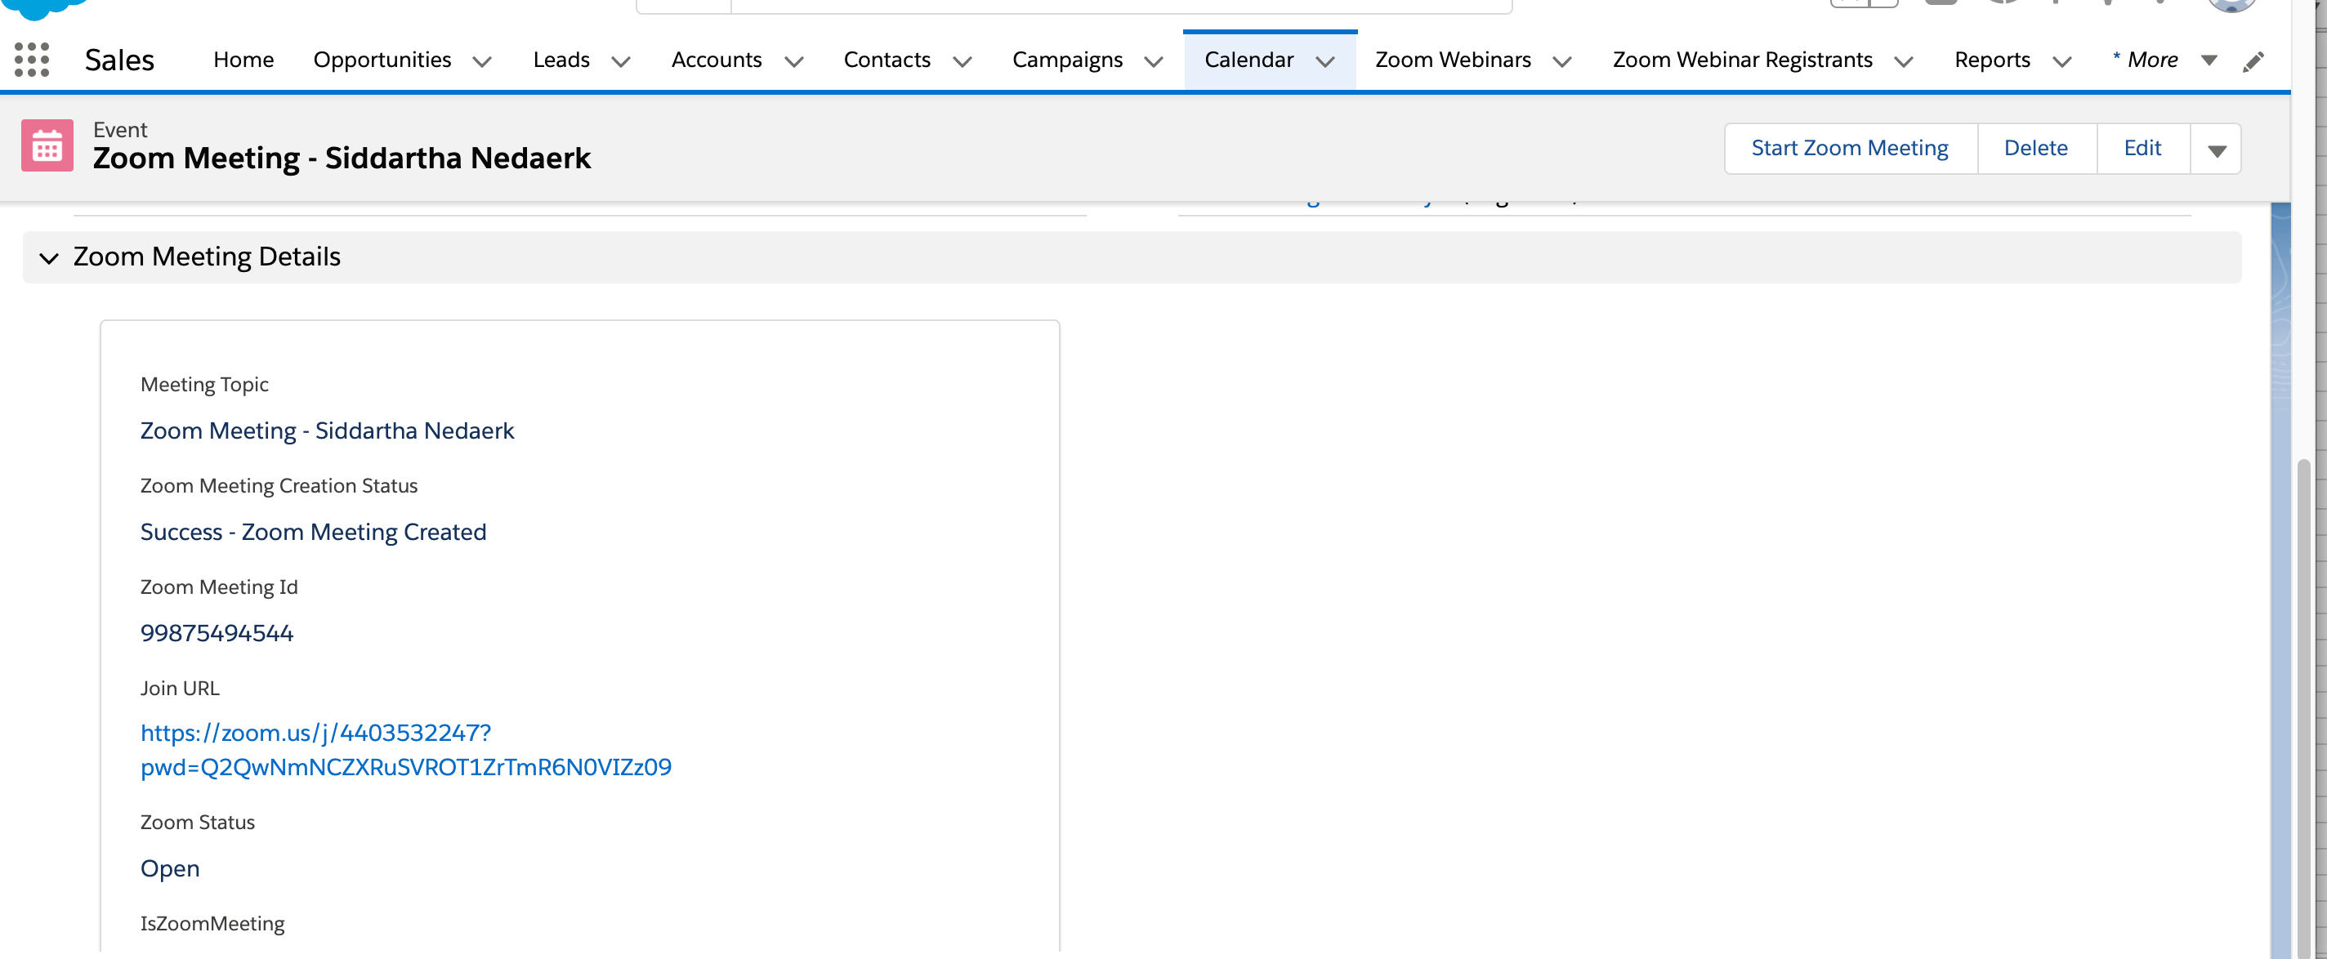Image resolution: width=2327 pixels, height=959 pixels.
Task: Open more actions dropdown beside Edit
Action: pyautogui.click(x=2216, y=150)
